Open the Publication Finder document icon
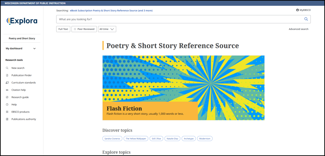 (7, 75)
